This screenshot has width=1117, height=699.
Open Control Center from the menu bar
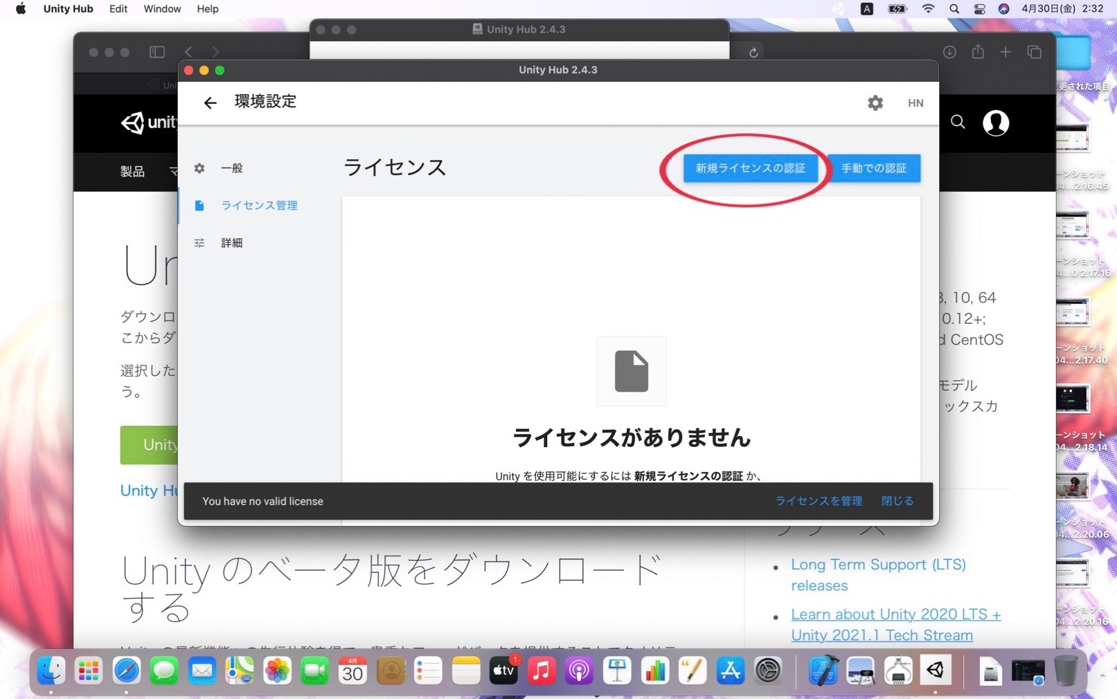tap(979, 9)
